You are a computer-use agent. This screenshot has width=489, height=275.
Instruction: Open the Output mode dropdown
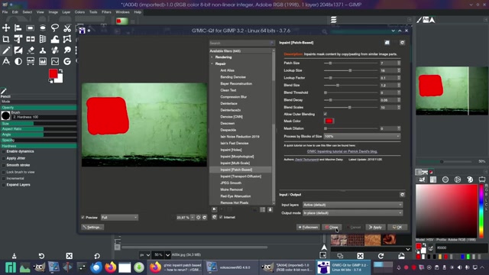pyautogui.click(x=353, y=213)
